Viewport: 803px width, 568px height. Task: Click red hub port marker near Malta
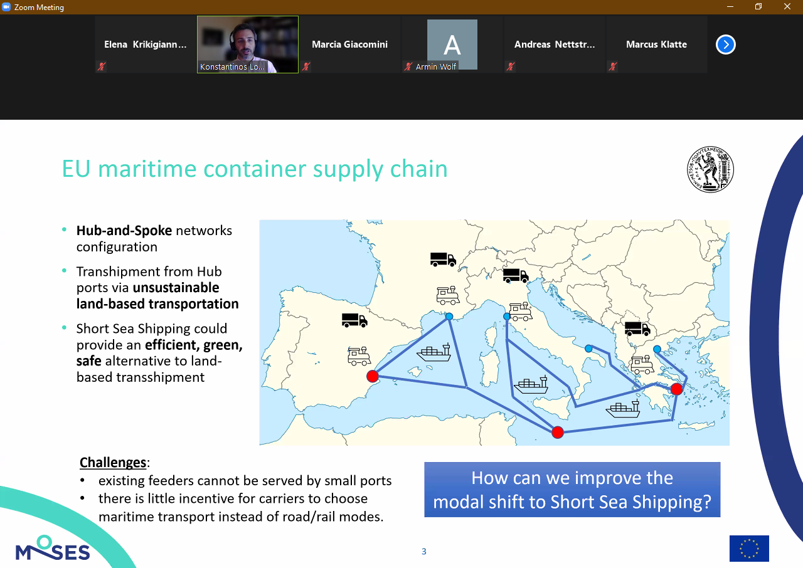pyautogui.click(x=558, y=432)
